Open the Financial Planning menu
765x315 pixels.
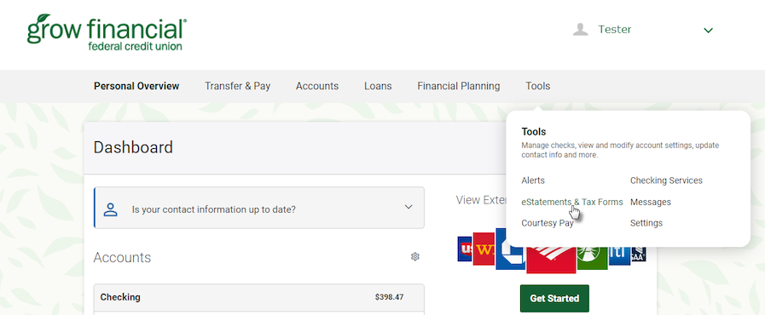[x=459, y=86]
